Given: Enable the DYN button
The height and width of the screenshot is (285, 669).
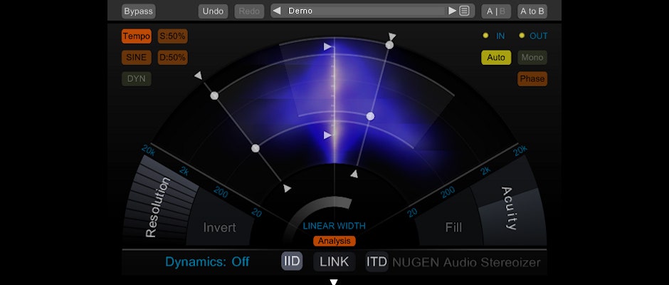Looking at the screenshot, I should (x=136, y=78).
